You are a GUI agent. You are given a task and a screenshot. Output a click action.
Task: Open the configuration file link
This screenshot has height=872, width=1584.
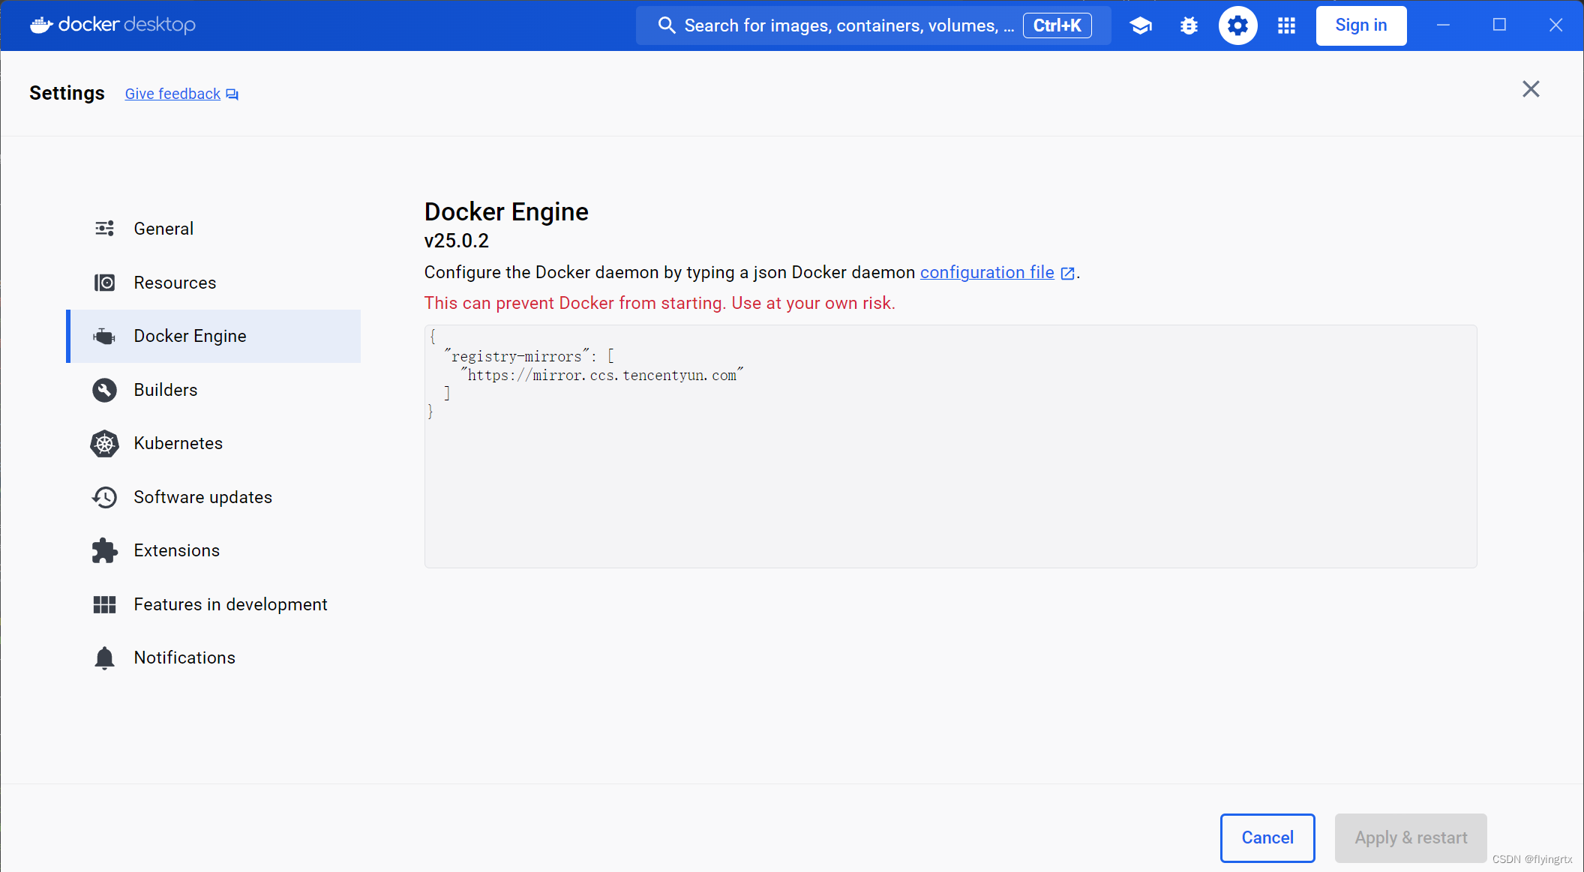[x=987, y=272]
